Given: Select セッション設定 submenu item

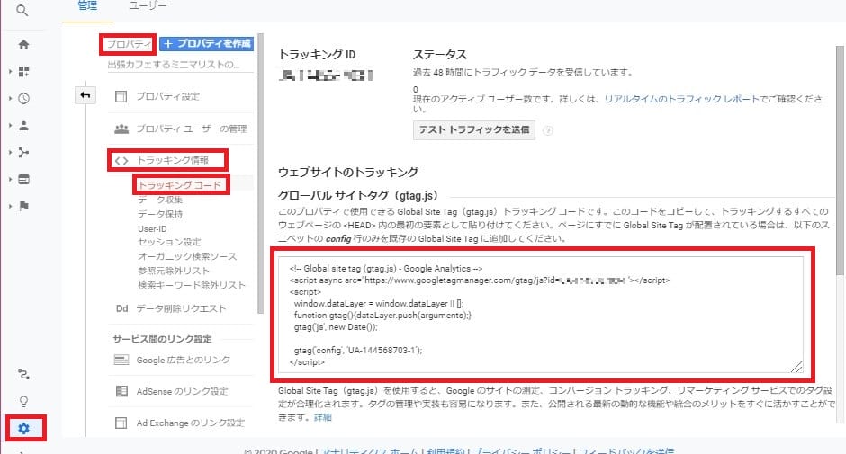Looking at the screenshot, I should coord(169,242).
